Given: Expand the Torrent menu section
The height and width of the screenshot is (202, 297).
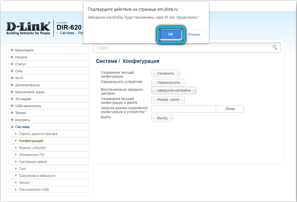Looking at the screenshot, I should pos(49,113).
